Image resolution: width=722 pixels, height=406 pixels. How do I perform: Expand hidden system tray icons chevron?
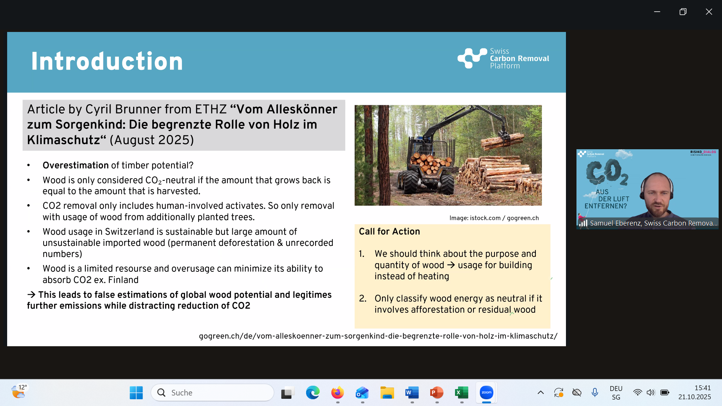click(540, 392)
